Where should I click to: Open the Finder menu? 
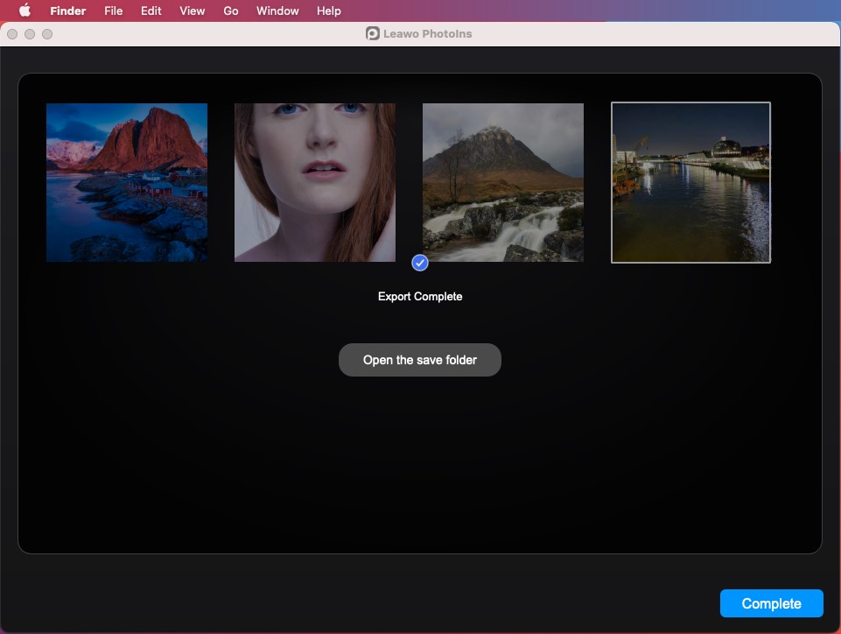tap(67, 11)
